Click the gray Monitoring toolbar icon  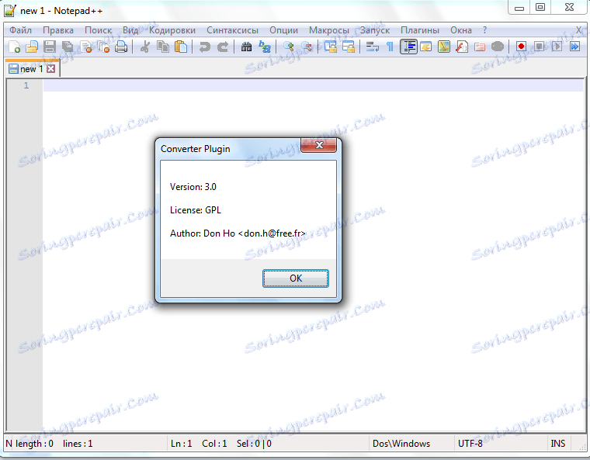(x=498, y=47)
